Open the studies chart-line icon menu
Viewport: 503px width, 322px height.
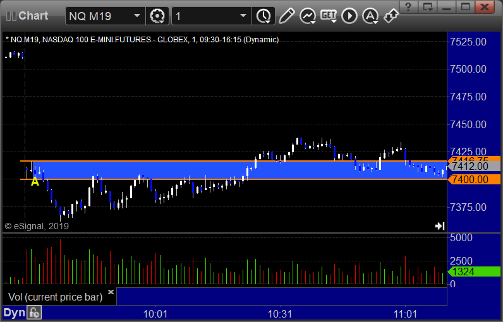[x=308, y=16]
